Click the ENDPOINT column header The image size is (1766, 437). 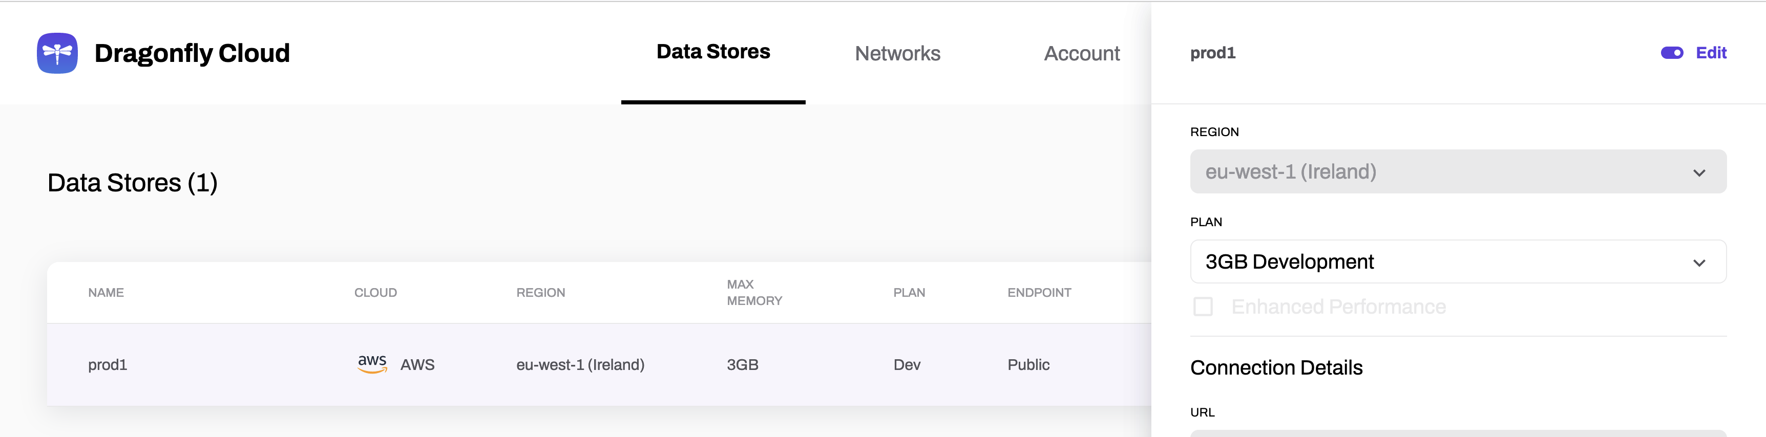[1039, 293]
